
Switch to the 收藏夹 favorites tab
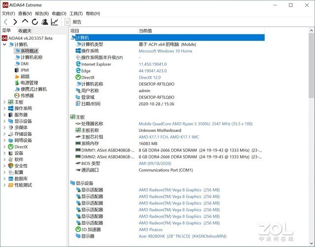25,31
